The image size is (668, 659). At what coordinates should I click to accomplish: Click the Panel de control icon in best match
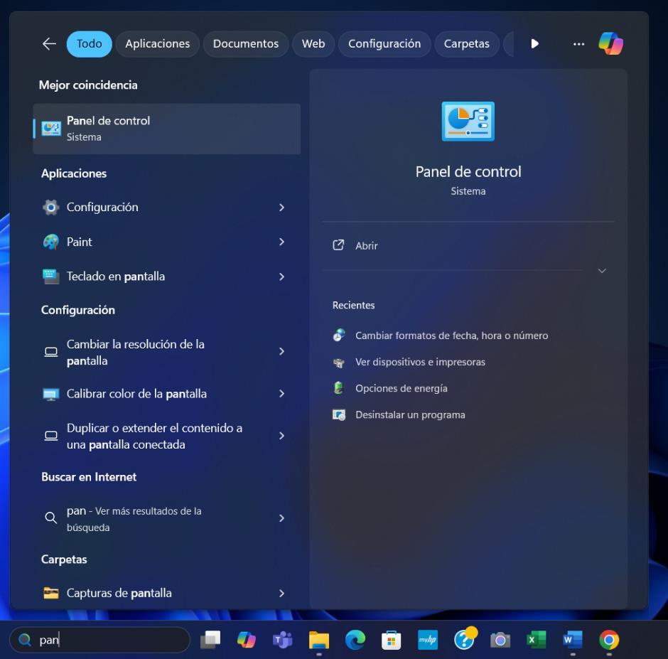(x=51, y=128)
